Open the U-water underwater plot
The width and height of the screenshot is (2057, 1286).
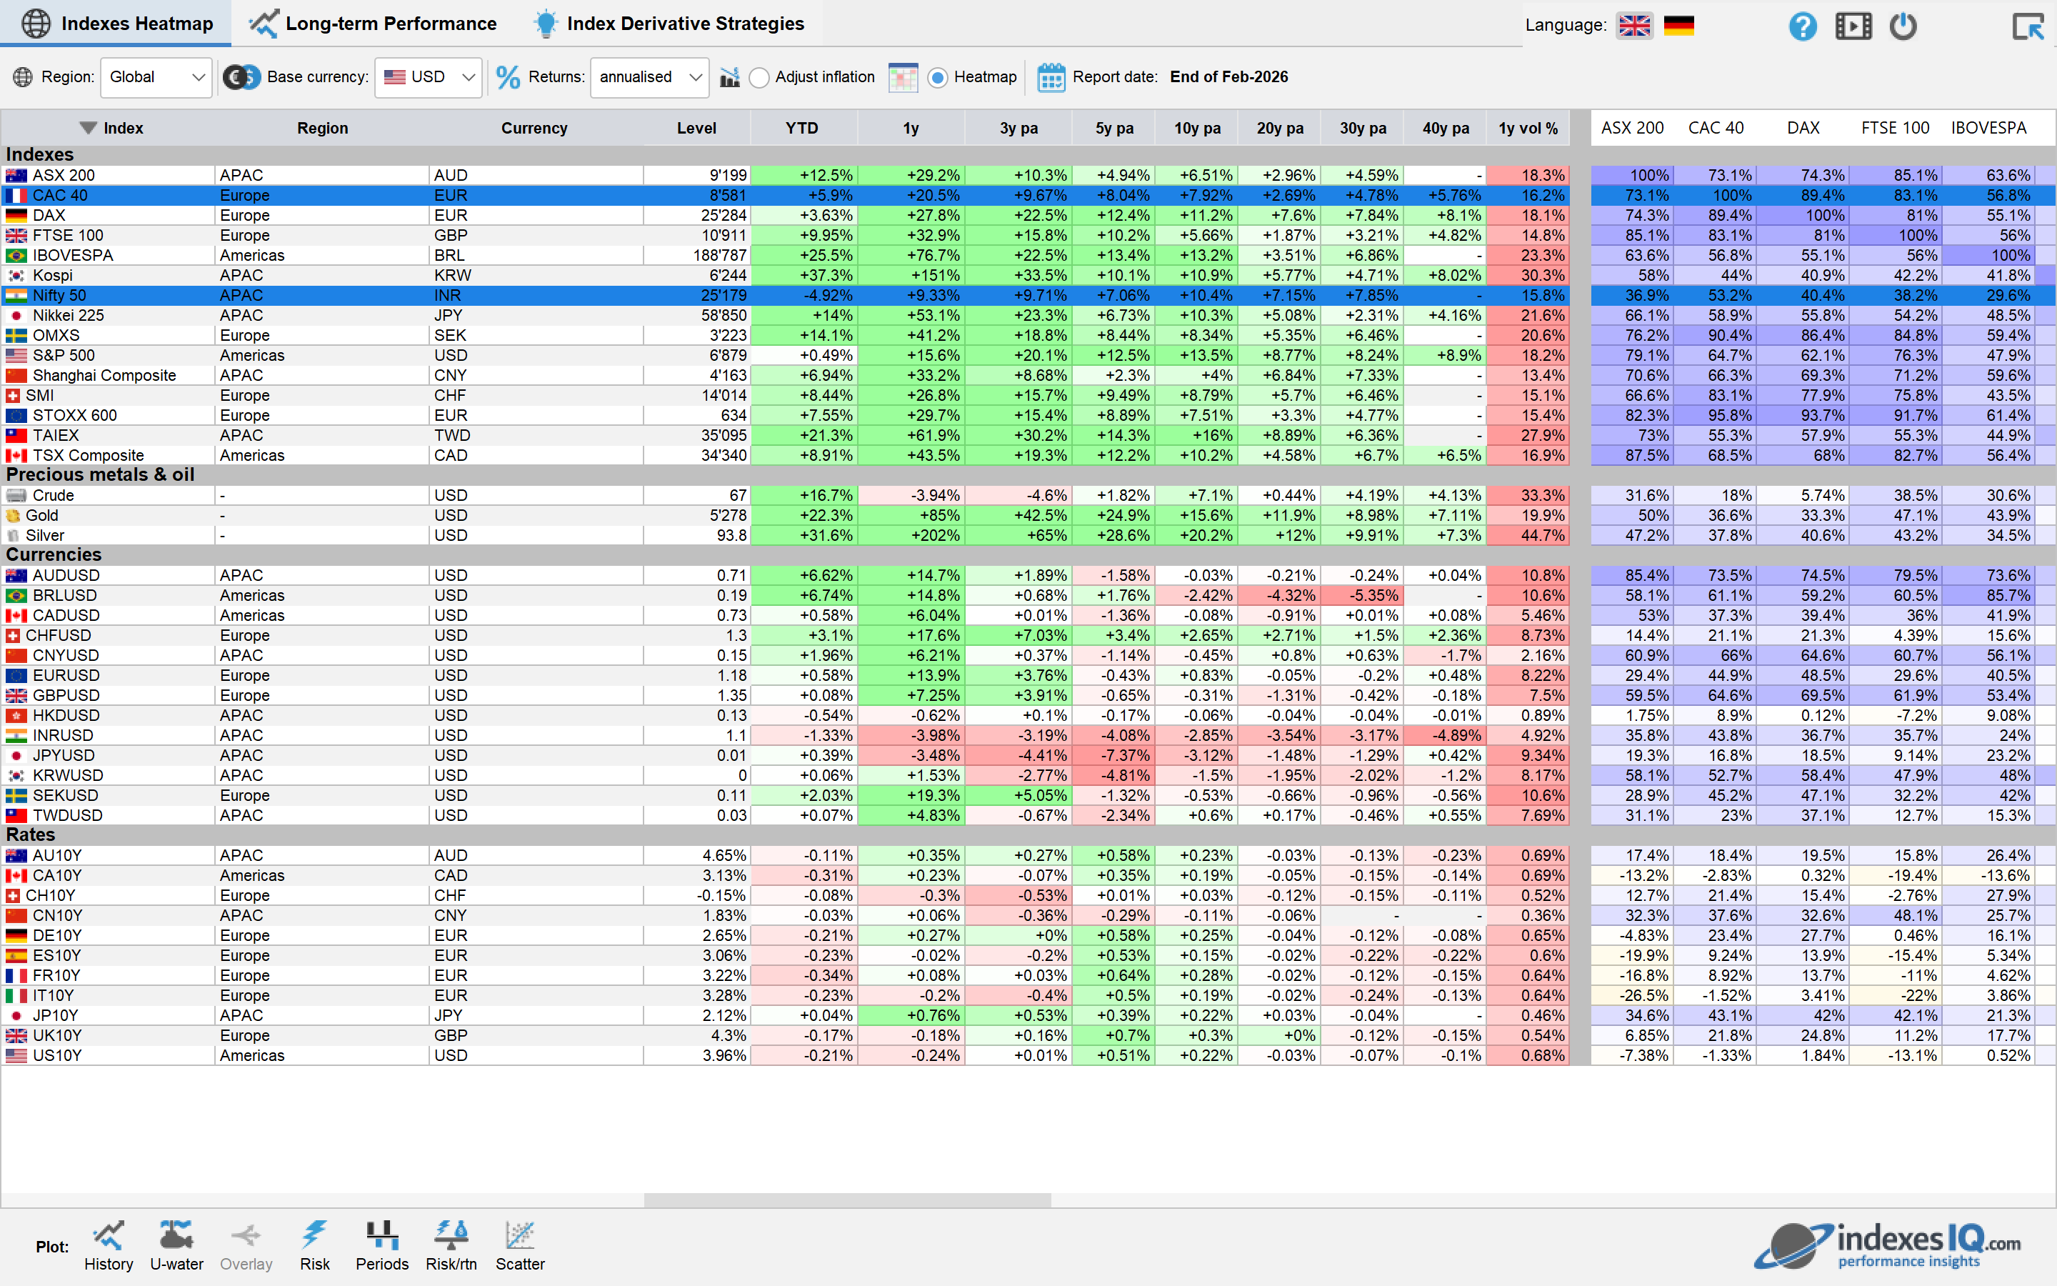tap(177, 1246)
